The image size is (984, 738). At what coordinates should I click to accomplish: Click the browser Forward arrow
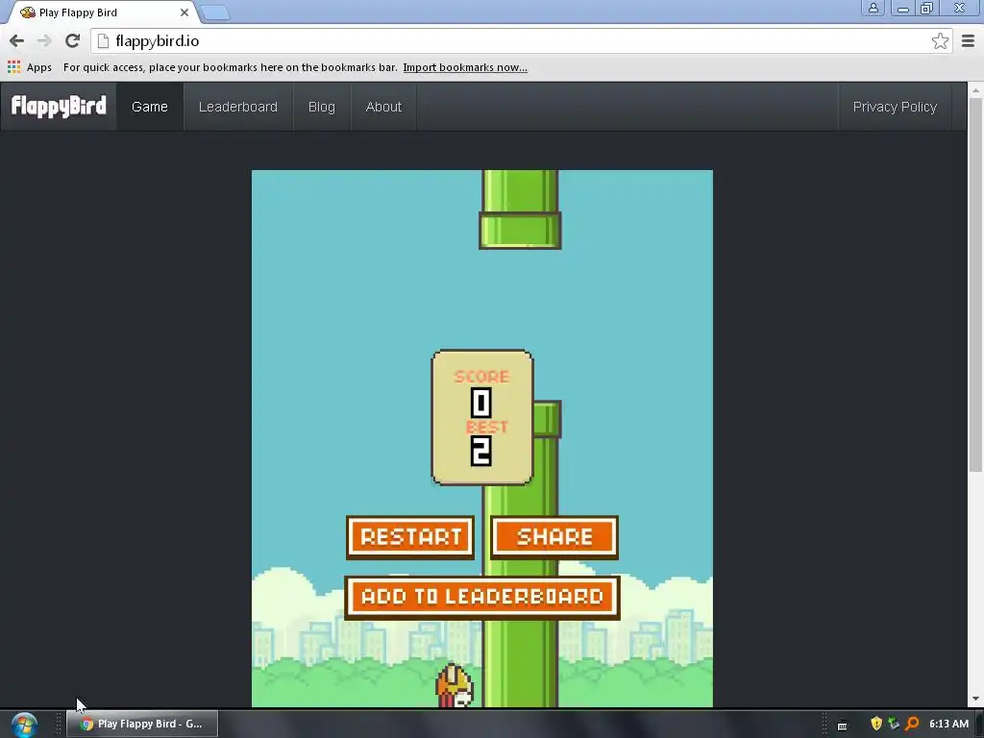(44, 40)
